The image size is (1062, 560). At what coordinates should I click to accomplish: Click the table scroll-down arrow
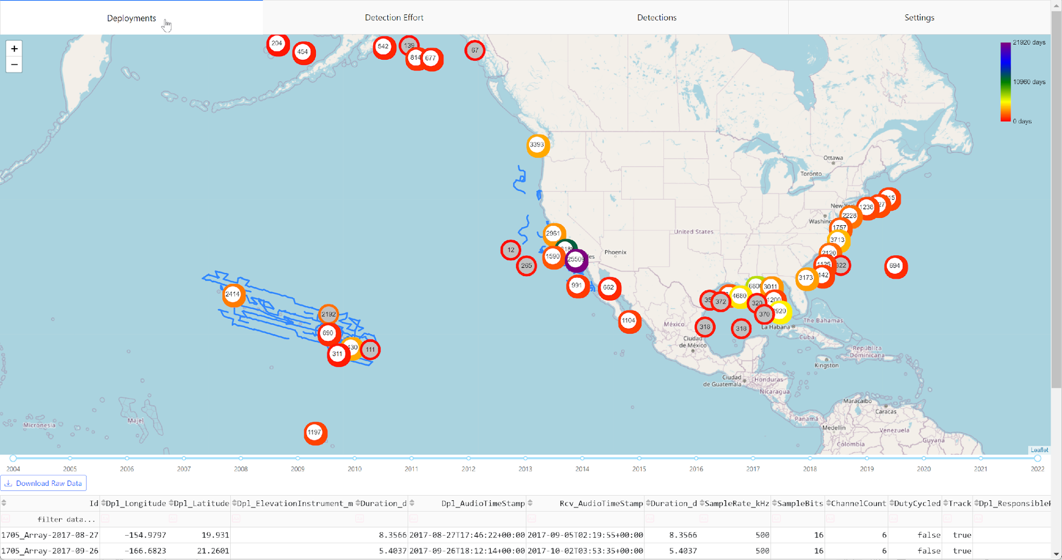1056,554
